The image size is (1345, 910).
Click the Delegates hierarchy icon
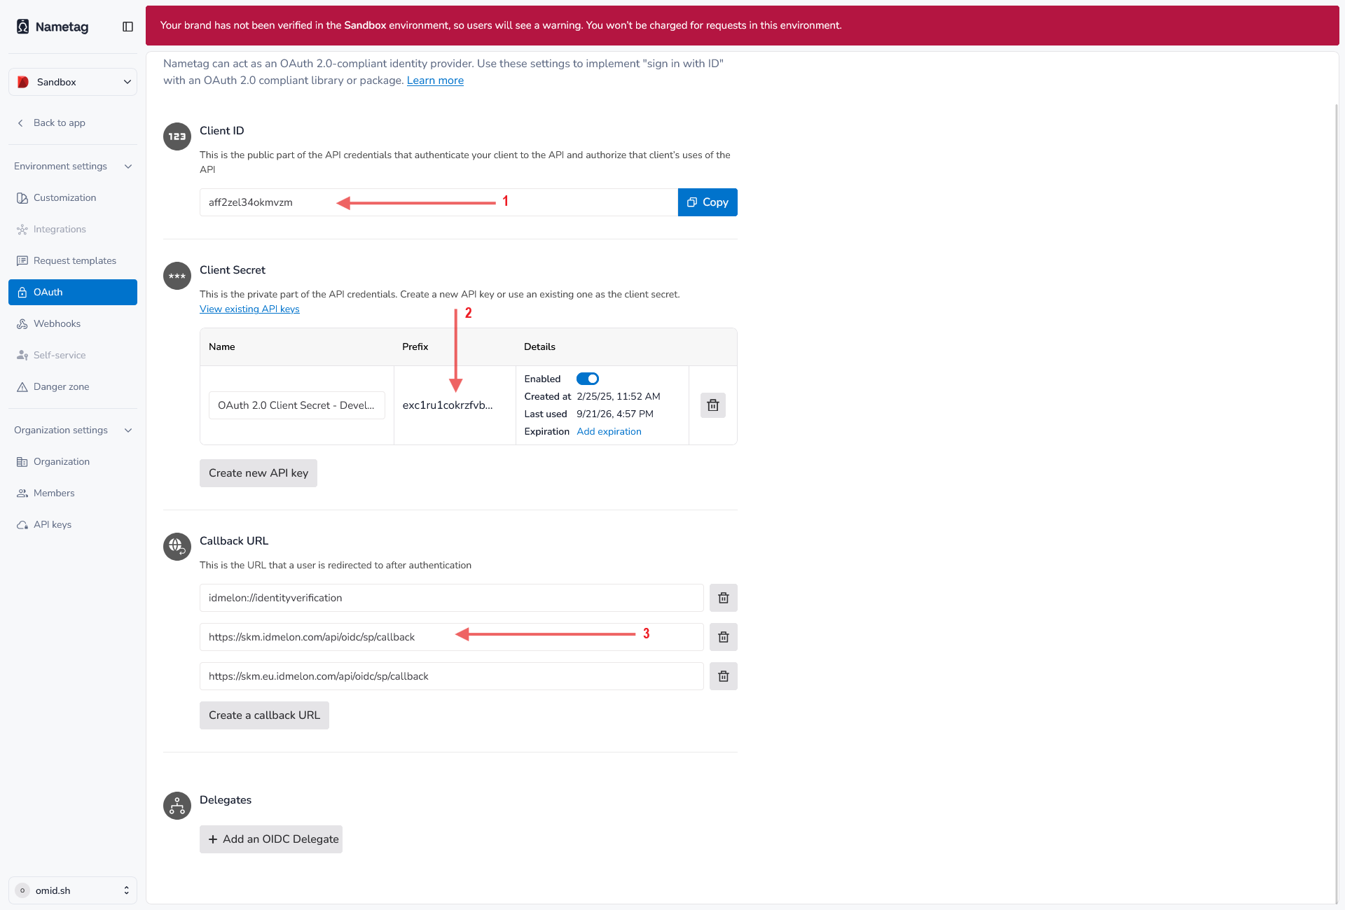click(177, 806)
